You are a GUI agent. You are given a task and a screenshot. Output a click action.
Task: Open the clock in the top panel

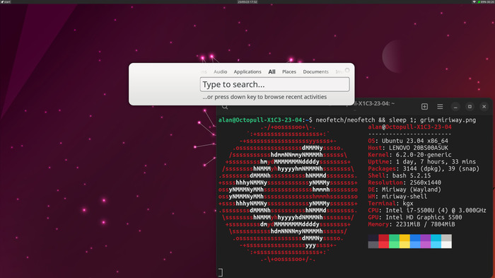248,2
